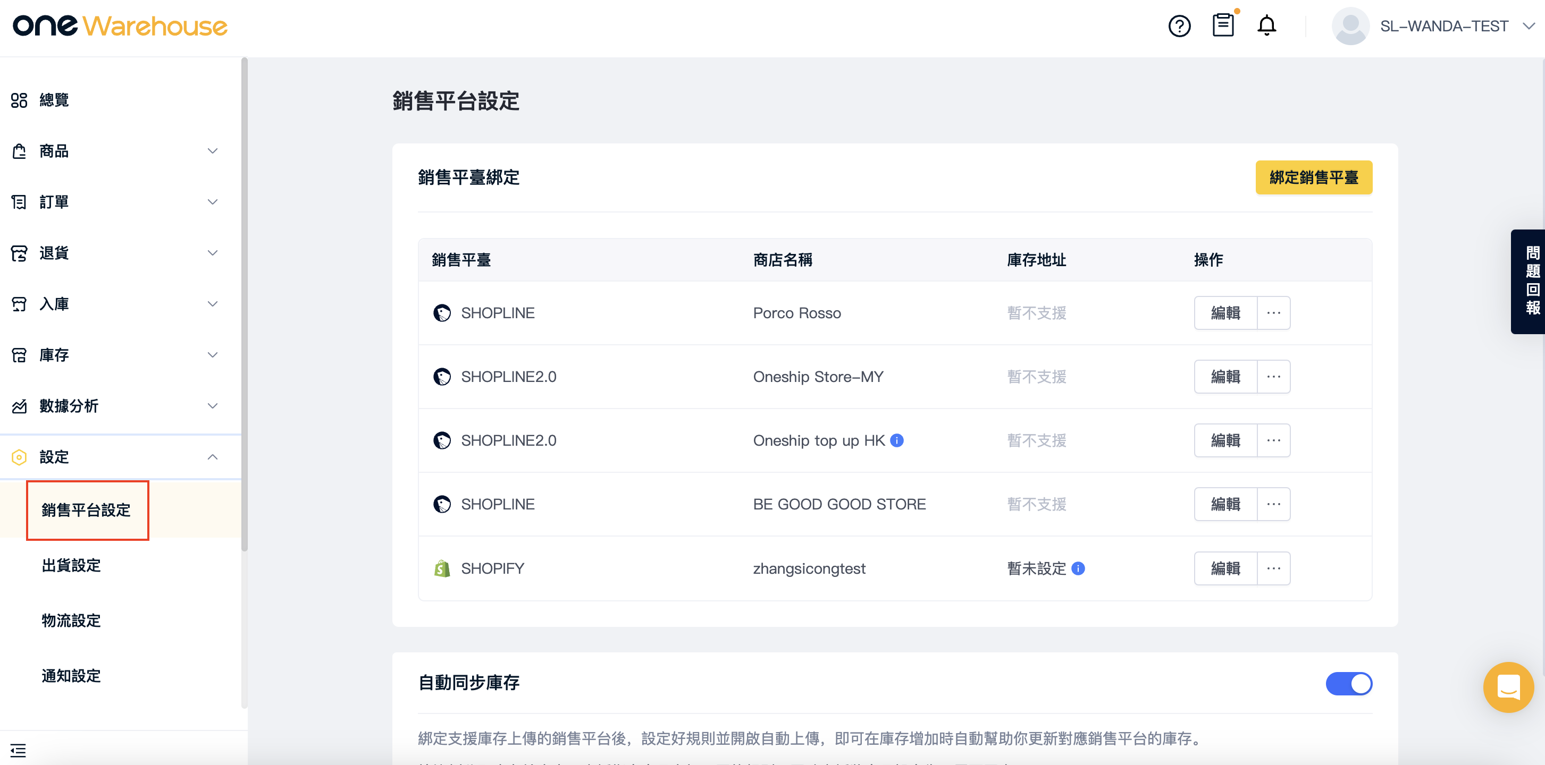Screen dimensions: 1545x765
Task: Open more options for BE GOOD GOOD STORE row
Action: pyautogui.click(x=1273, y=504)
